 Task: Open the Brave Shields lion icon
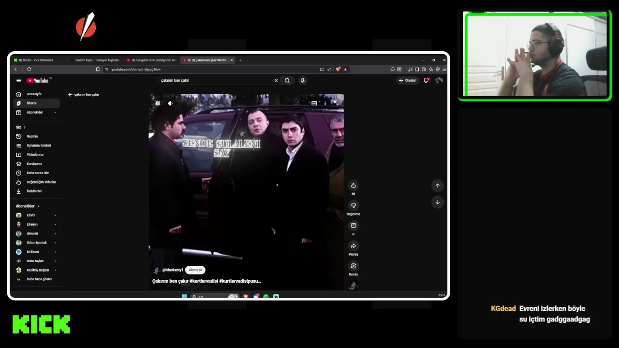coord(338,69)
